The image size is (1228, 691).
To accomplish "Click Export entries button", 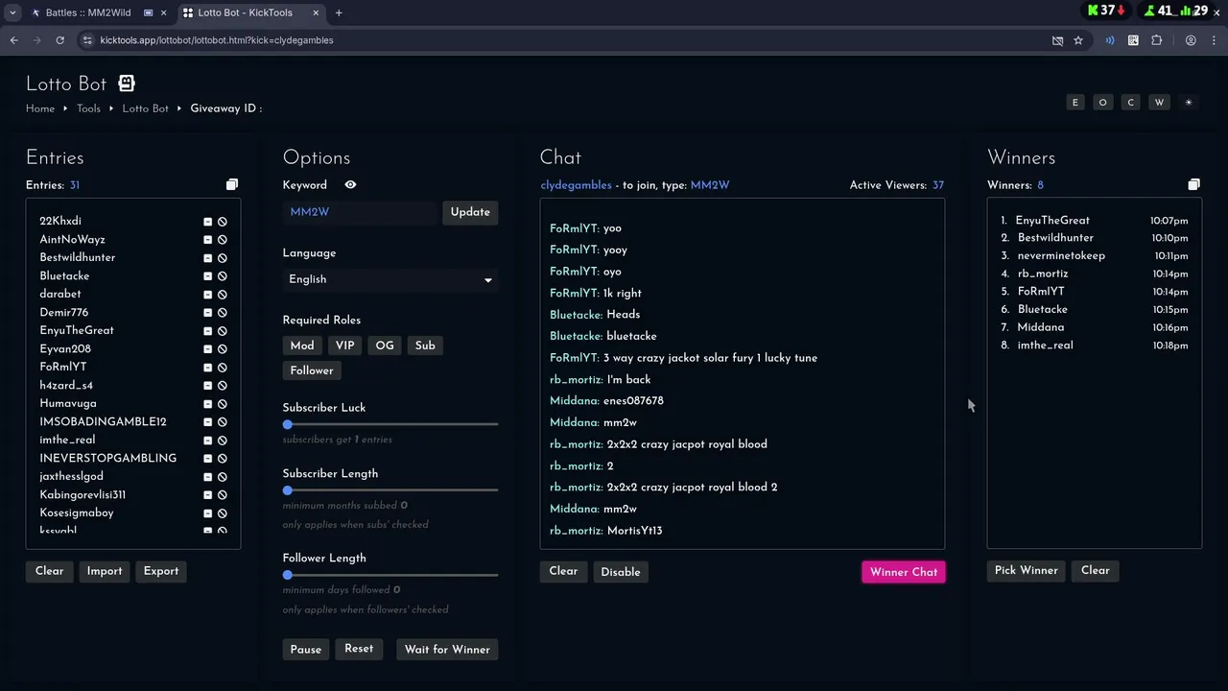I will (x=161, y=571).
